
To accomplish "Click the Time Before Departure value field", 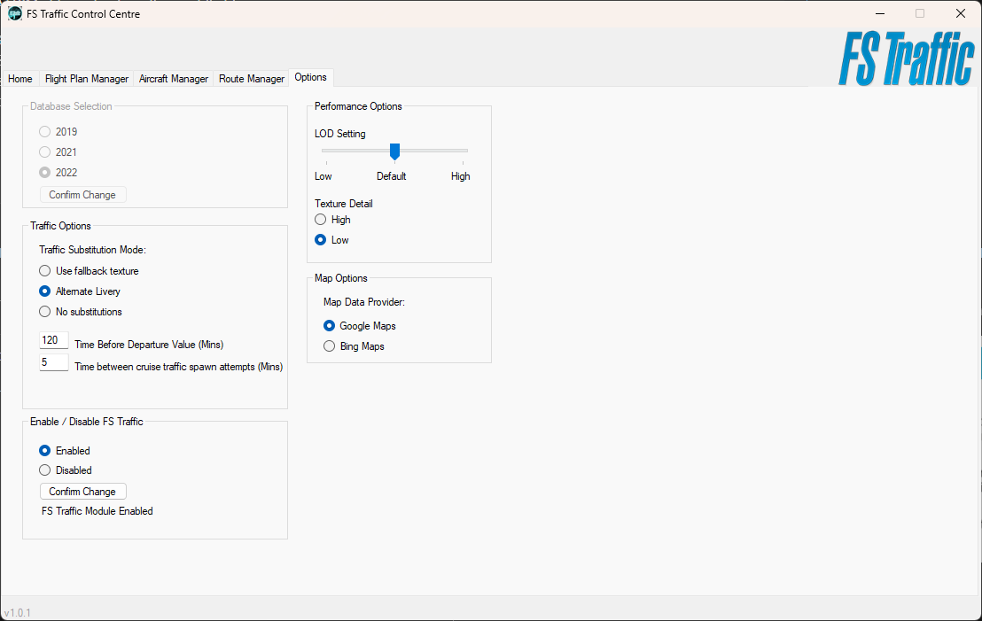I will point(54,341).
